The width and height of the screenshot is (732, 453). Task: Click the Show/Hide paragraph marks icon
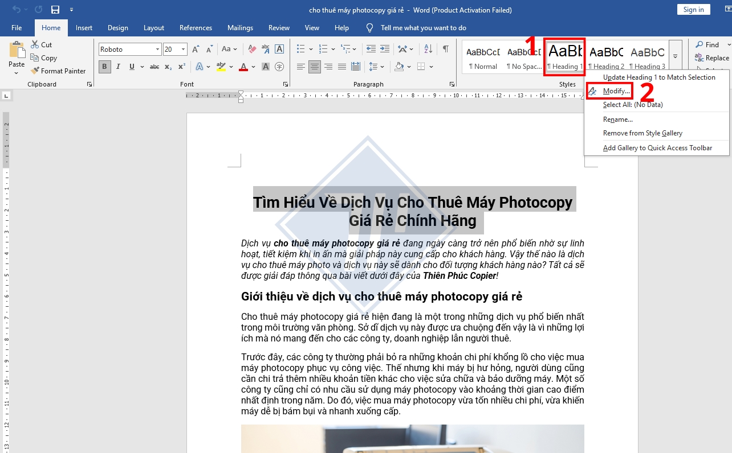tap(445, 49)
